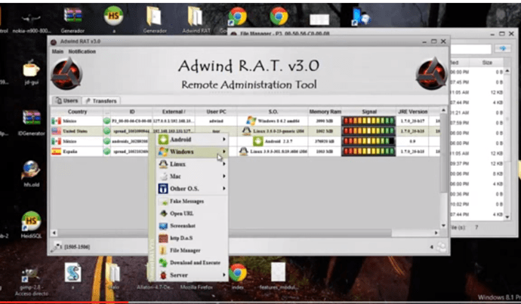Click the port status icon at bottom-left
This screenshot has height=304, width=521.
pos(57,247)
